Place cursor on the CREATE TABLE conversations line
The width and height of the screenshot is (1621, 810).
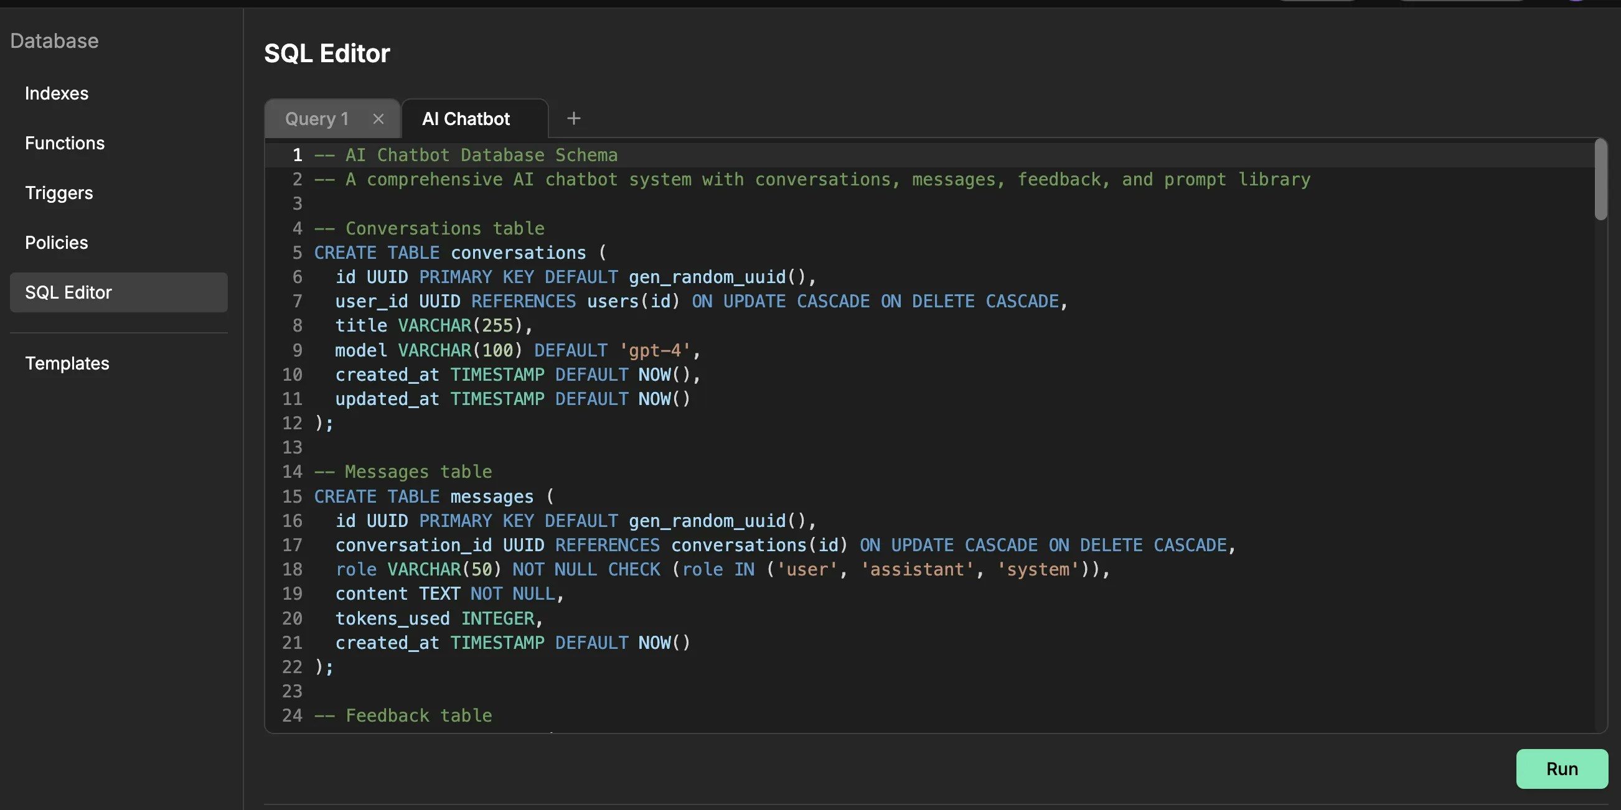(x=459, y=252)
